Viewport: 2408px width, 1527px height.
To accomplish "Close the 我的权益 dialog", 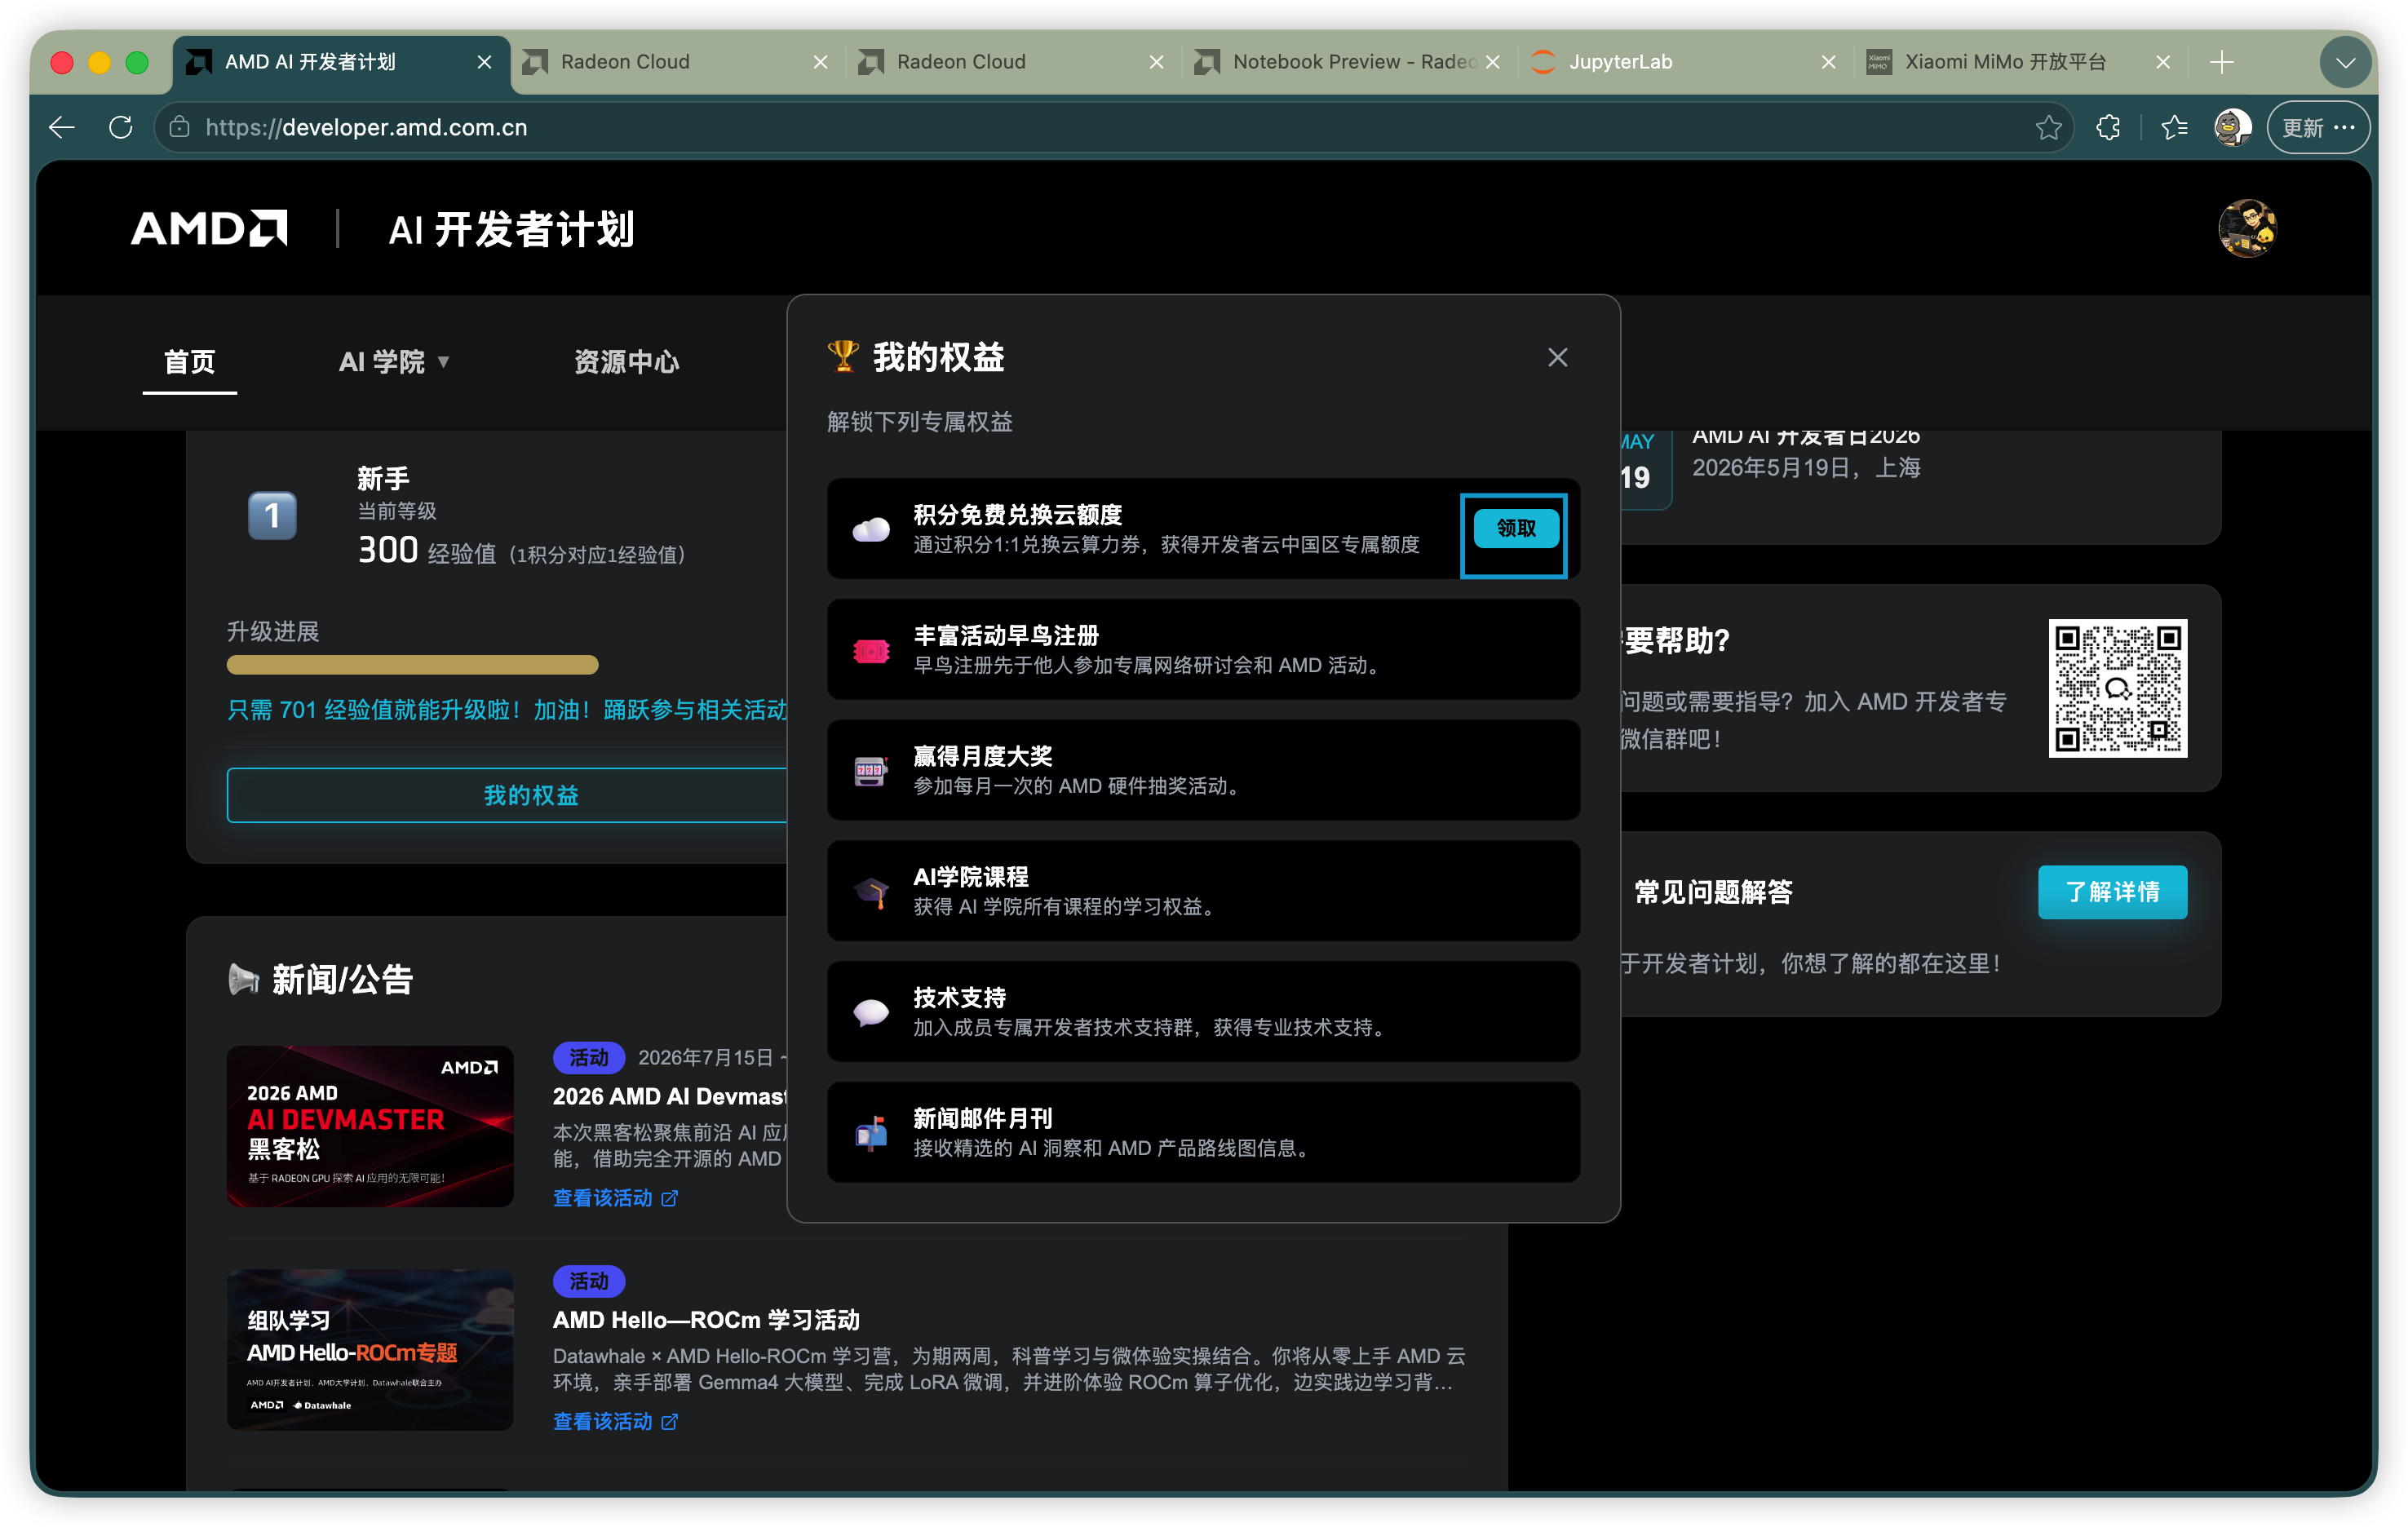I will 1557,357.
